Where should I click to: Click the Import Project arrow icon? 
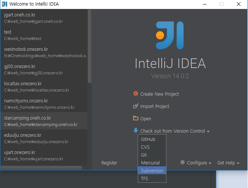click(x=136, y=106)
